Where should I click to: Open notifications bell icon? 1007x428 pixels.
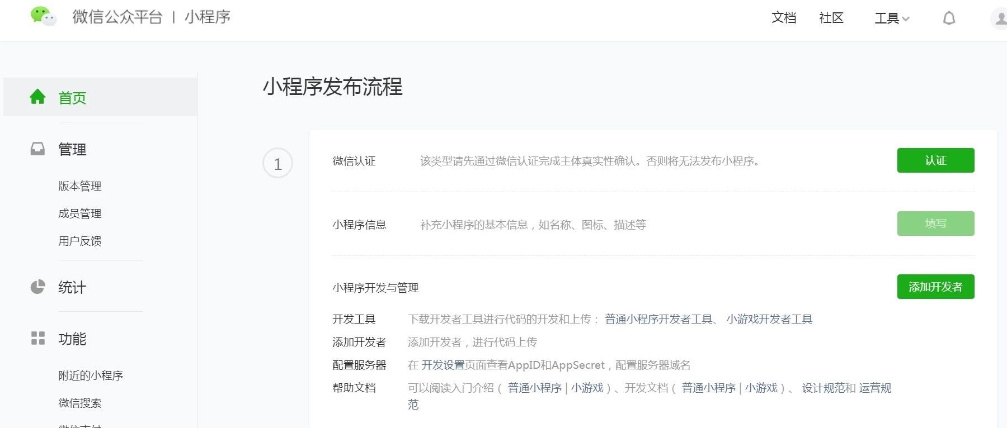coord(949,18)
